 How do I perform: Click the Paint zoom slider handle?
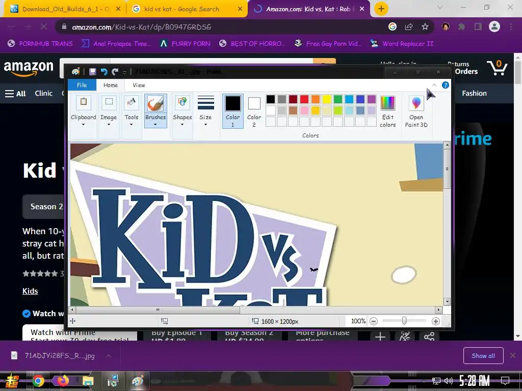404,321
